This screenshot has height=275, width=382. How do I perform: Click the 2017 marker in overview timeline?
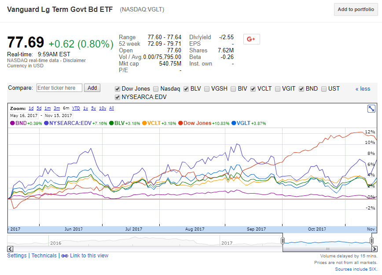pos(227,243)
